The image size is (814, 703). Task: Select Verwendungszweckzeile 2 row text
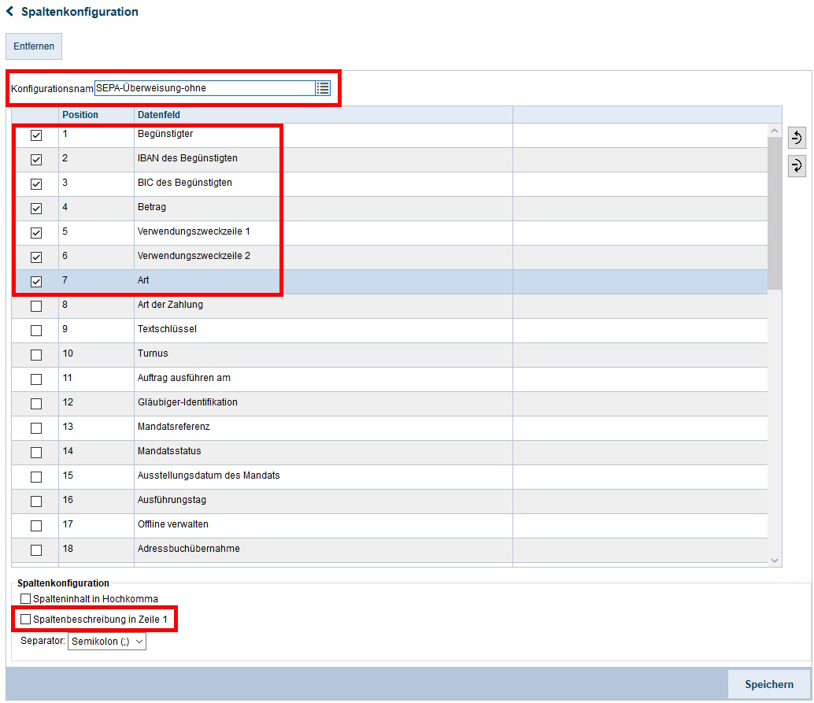pyautogui.click(x=194, y=255)
